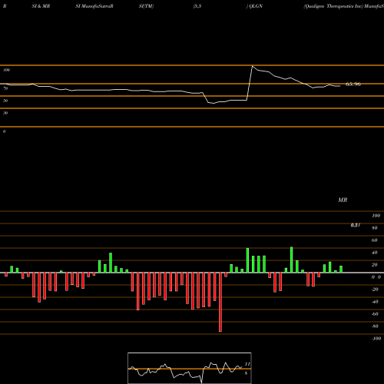Select the QLGN ticker text in header
The width and height of the screenshot is (384, 384).
[x=256, y=6]
